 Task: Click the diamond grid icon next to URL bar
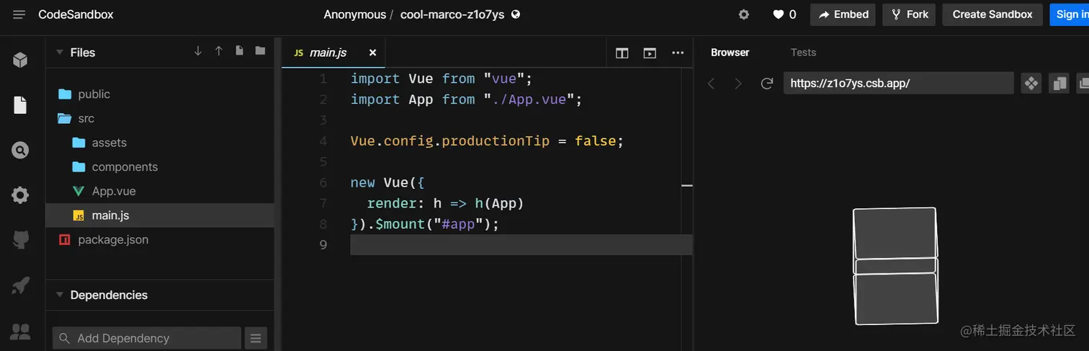tap(1031, 84)
